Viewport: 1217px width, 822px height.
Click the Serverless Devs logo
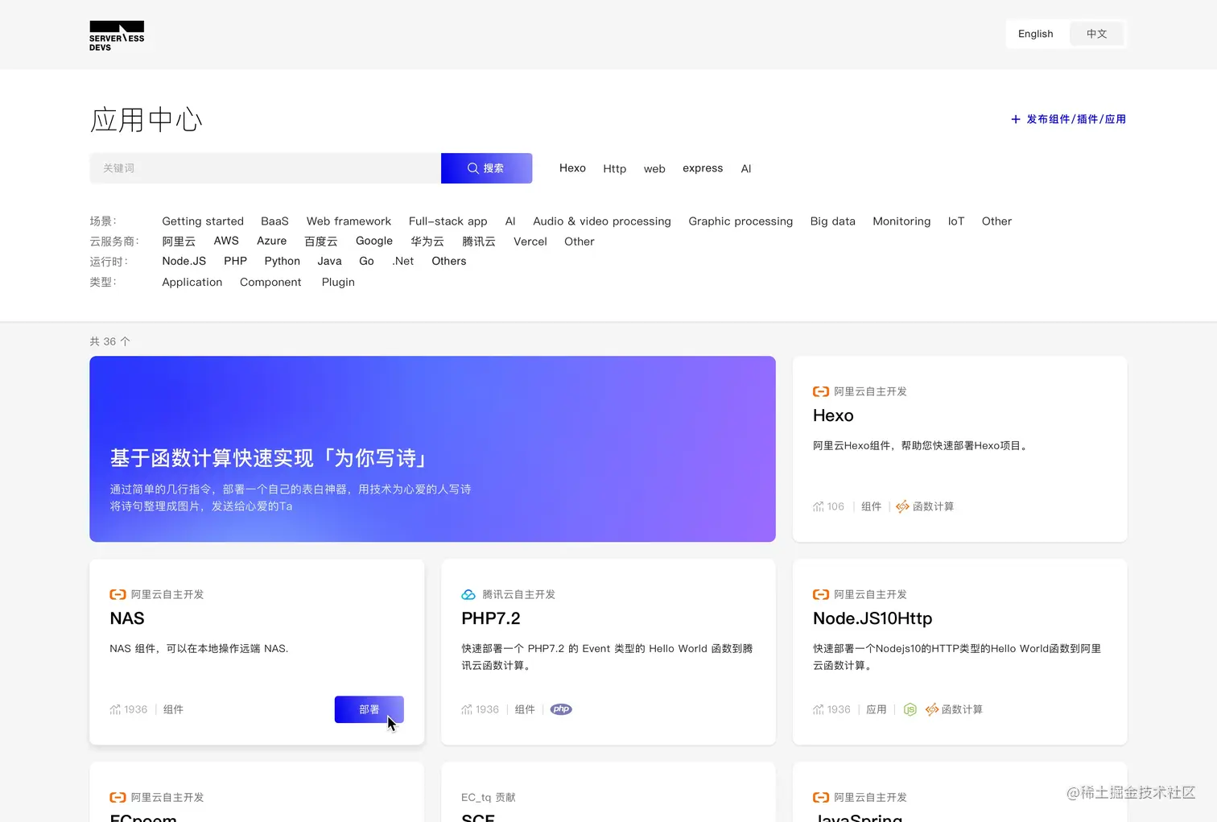coord(117,36)
